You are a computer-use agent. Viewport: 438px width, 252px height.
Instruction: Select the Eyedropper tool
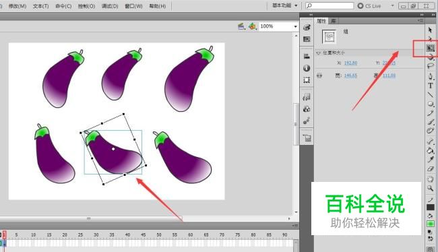[431, 160]
